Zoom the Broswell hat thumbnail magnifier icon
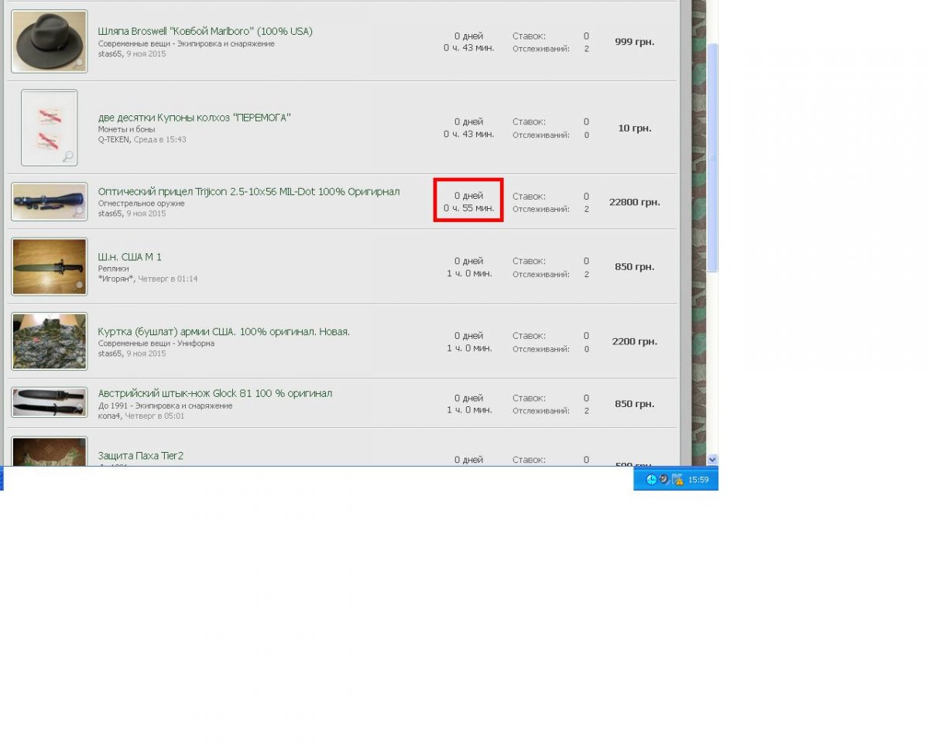This screenshot has height=743, width=929. point(78,63)
